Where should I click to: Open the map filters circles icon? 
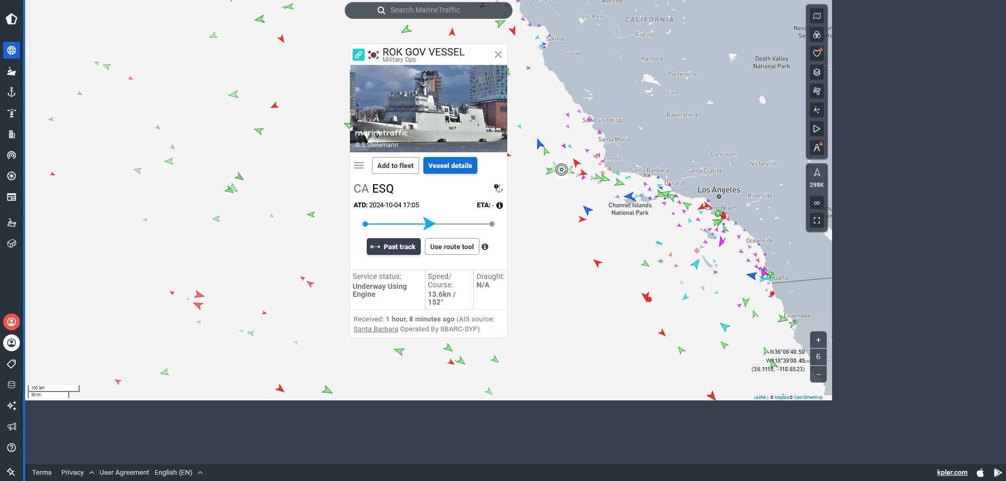coord(816,35)
